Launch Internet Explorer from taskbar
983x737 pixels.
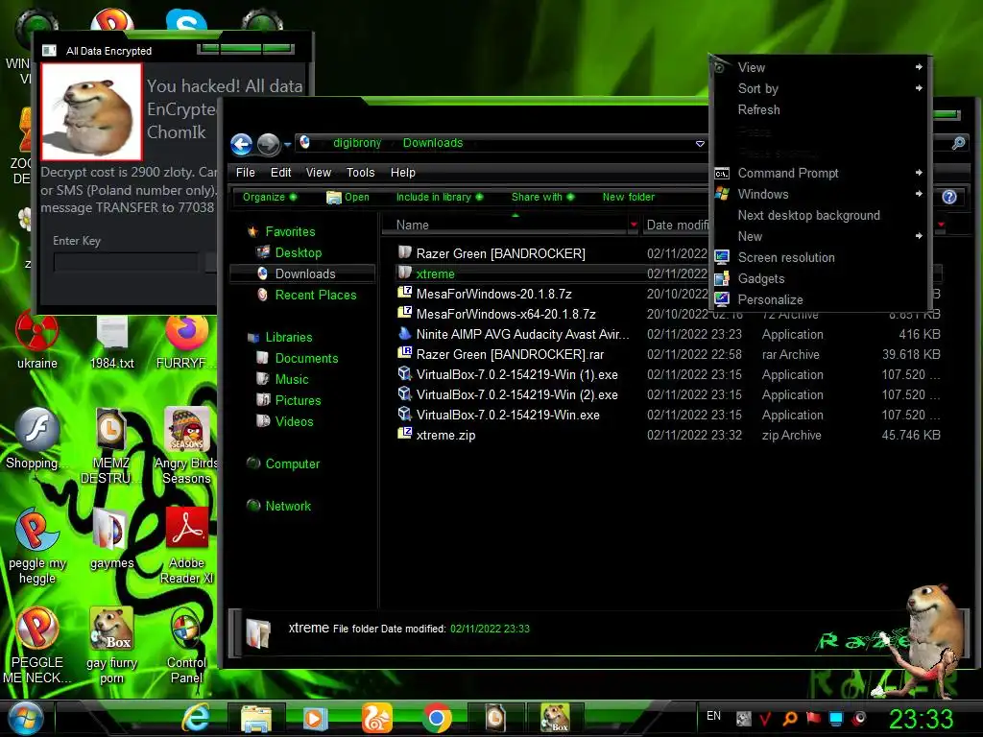tap(196, 718)
